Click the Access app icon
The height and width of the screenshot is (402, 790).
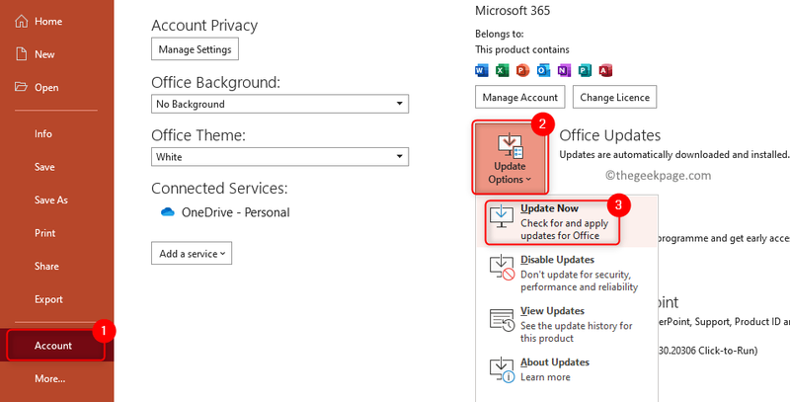[x=605, y=70]
